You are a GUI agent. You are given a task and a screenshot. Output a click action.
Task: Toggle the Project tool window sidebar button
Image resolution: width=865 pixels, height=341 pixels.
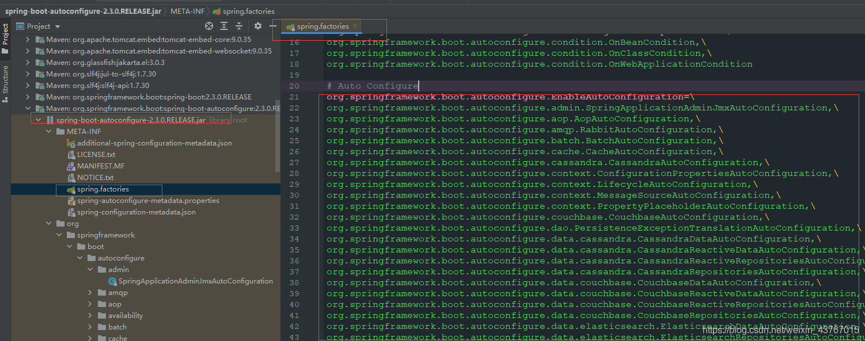tap(5, 39)
